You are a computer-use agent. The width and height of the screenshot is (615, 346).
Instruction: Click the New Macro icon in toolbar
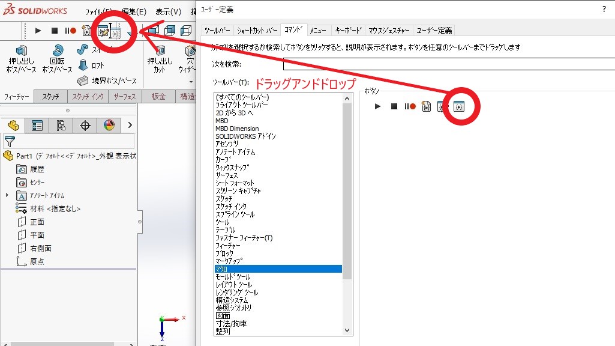click(x=87, y=30)
